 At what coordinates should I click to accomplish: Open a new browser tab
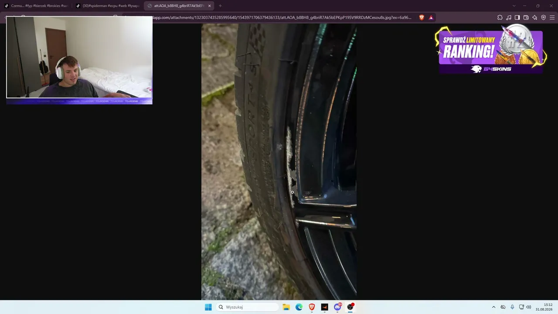tap(220, 6)
